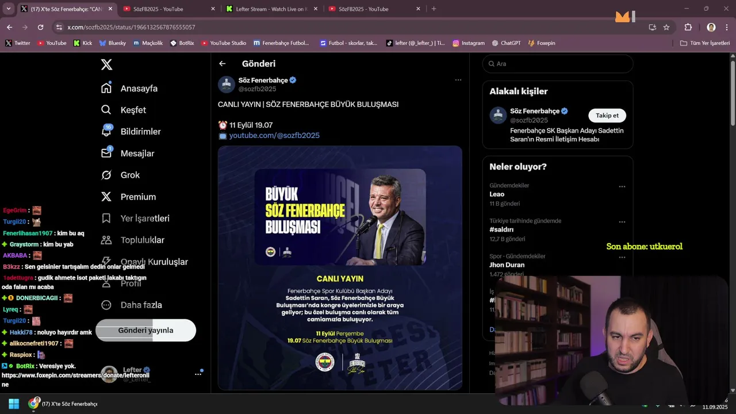The width and height of the screenshot is (736, 414).
Task: Open Maçkolik bookmark
Action: click(148, 43)
